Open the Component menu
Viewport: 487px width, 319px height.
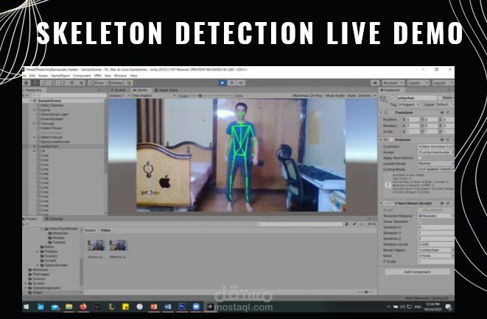(x=82, y=76)
